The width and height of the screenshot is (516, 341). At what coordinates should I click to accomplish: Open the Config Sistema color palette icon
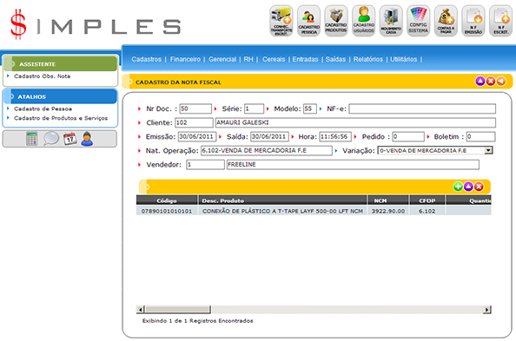pos(418,21)
